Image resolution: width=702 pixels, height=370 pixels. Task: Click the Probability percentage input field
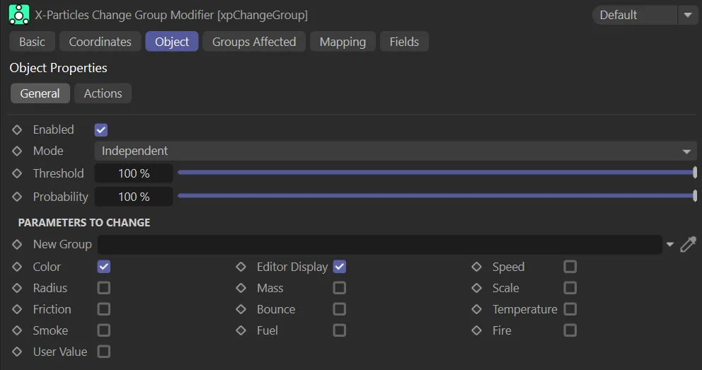click(134, 197)
